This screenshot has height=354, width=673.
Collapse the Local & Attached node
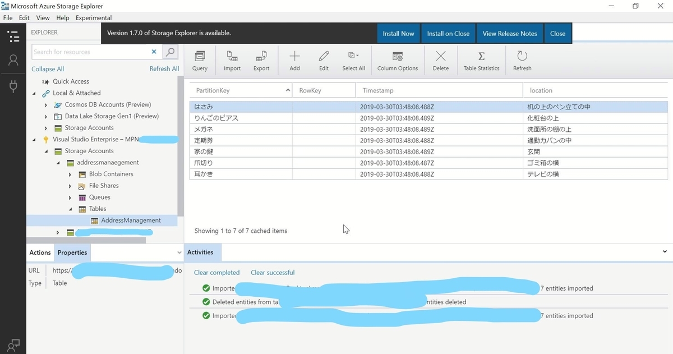34,93
